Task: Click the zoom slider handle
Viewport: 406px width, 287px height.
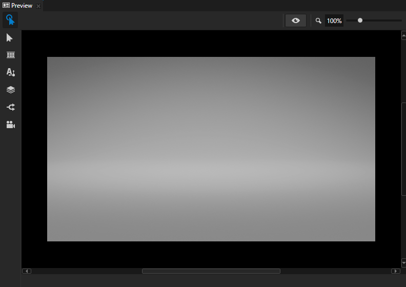Action: pos(360,20)
